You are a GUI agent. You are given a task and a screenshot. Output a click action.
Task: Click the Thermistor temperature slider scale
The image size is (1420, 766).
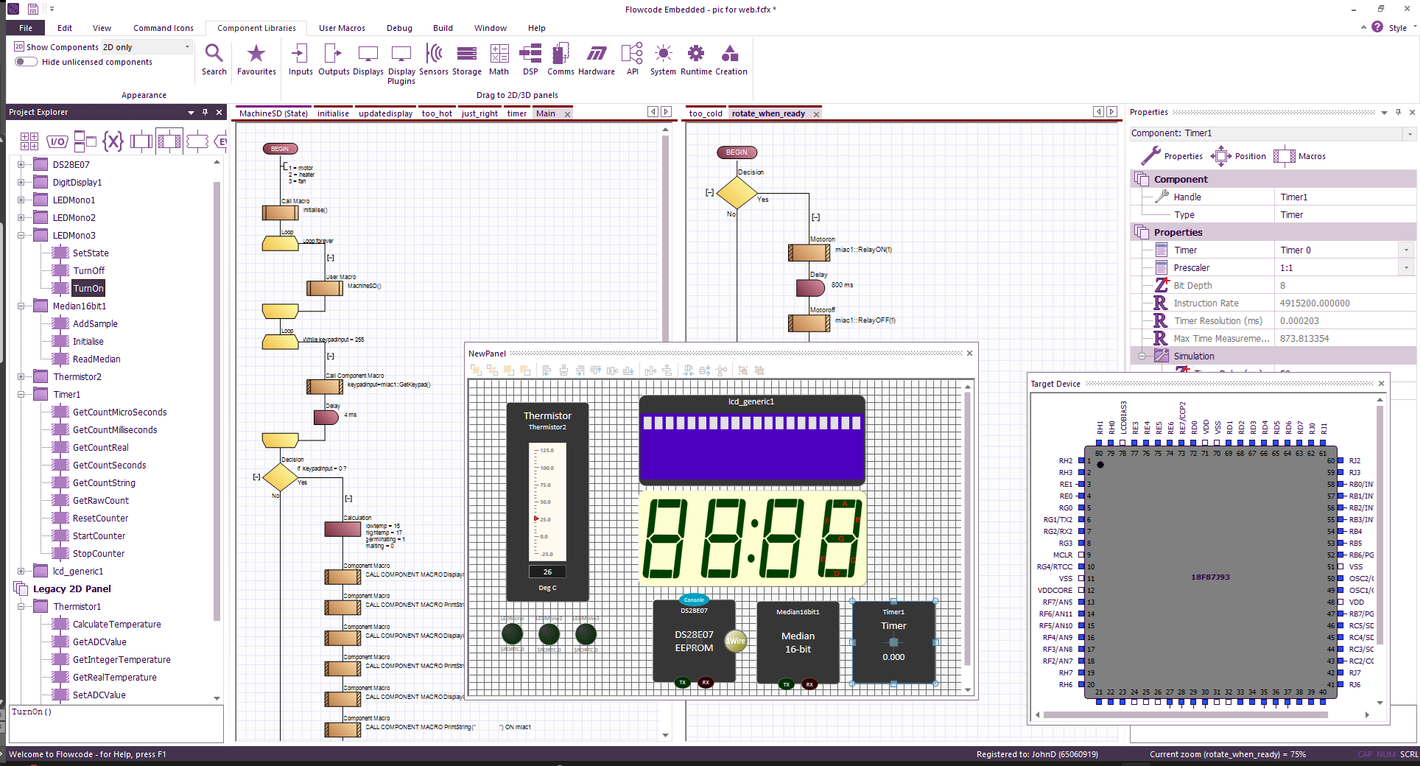[546, 502]
